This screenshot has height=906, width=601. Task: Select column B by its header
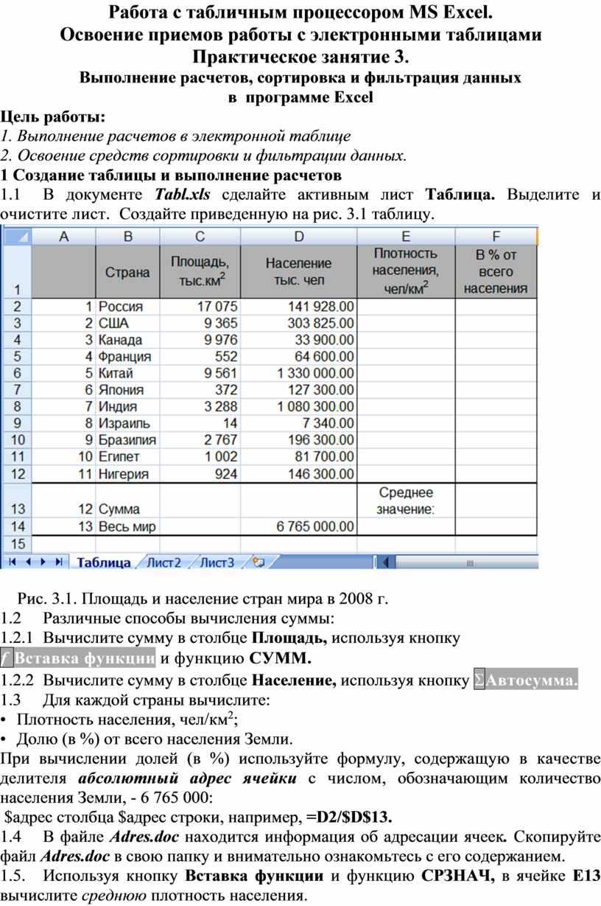tap(127, 236)
